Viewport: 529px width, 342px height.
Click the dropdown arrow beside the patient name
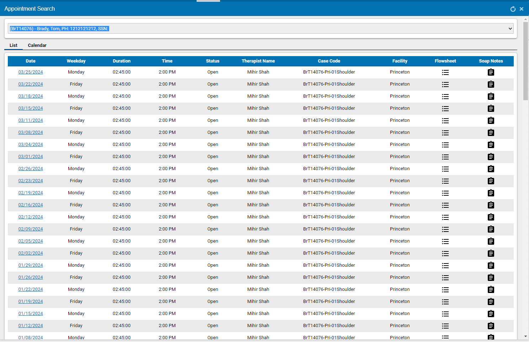(510, 28)
